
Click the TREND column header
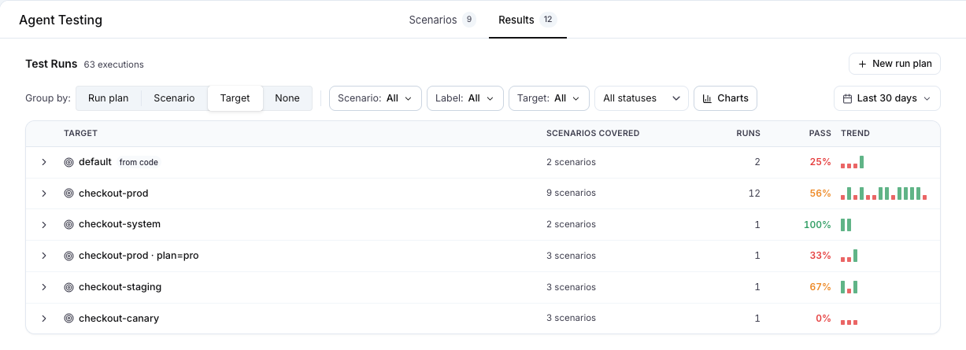pyautogui.click(x=855, y=134)
